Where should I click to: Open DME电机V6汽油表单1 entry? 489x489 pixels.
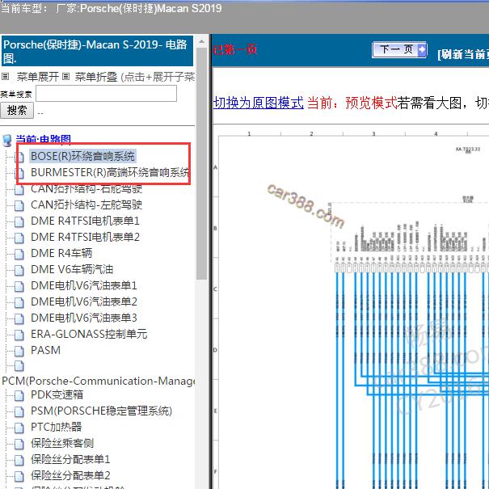click(83, 285)
